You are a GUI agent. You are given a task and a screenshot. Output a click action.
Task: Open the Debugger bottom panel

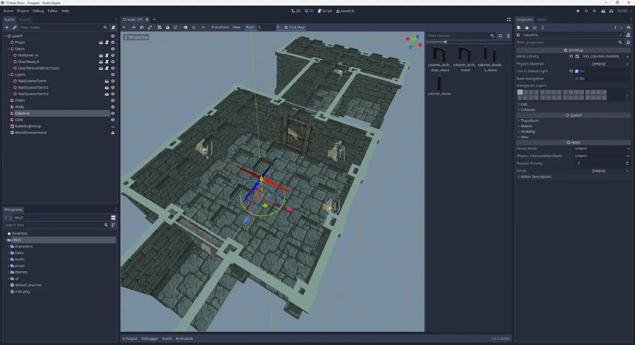(x=150, y=338)
